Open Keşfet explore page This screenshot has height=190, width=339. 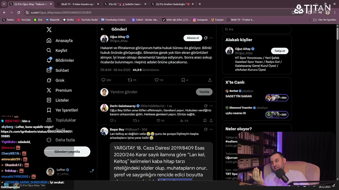coord(57,50)
